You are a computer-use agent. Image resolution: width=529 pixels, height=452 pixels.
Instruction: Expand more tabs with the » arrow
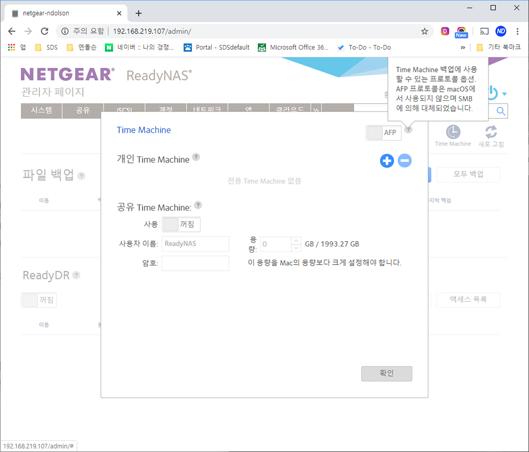click(x=316, y=108)
